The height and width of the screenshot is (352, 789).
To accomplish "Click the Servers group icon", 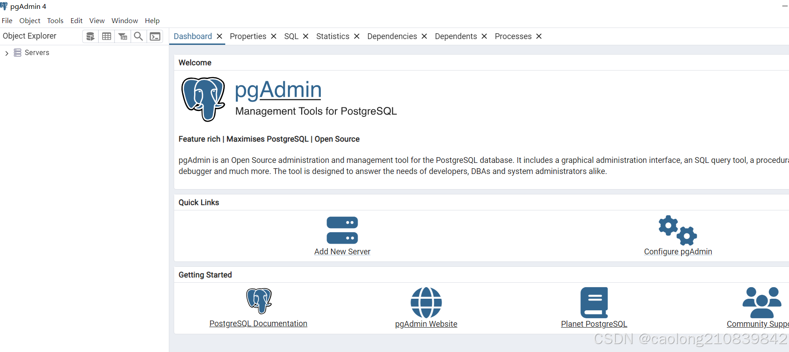I will click(x=18, y=53).
